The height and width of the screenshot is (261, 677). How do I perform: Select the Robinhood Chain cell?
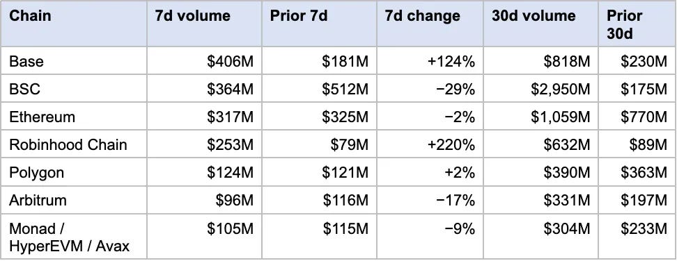[x=74, y=144]
